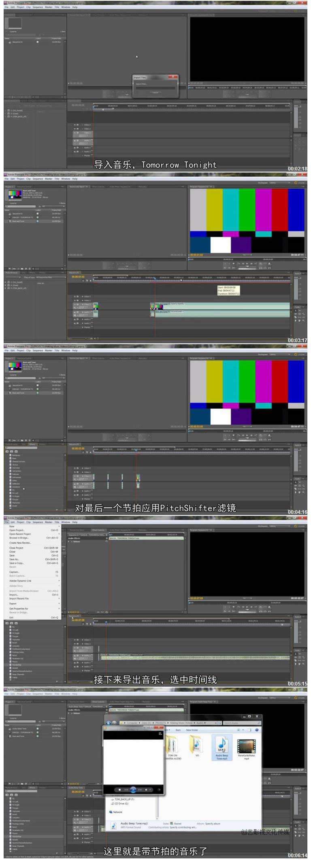Select Selection tool in Tools panel, 00:03:17 frame
Viewport: 311px width, 860px height.
296,311
